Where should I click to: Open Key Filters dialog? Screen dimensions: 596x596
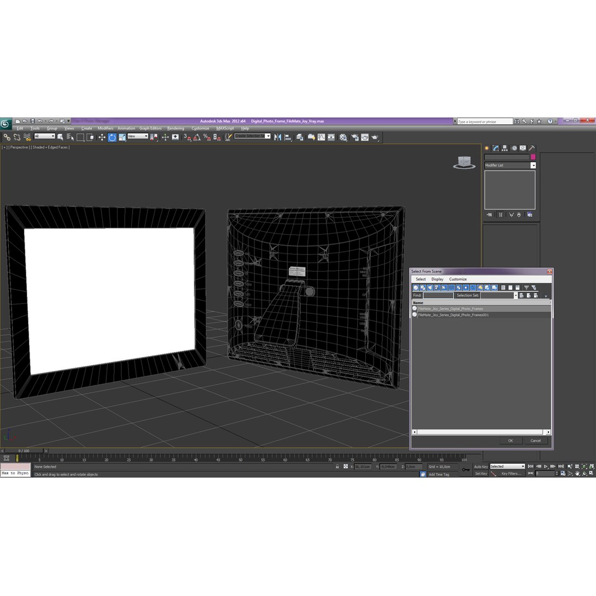[511, 473]
